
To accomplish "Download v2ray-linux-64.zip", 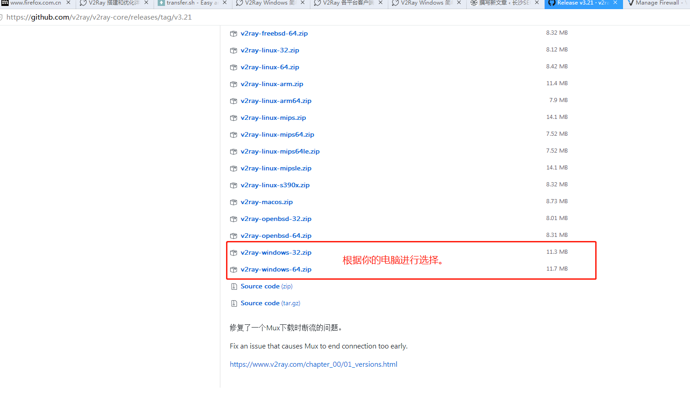I will tap(270, 67).
